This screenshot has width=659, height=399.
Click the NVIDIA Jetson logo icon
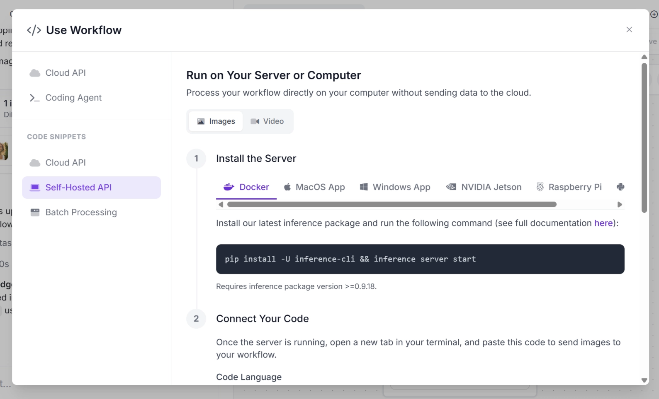click(451, 187)
